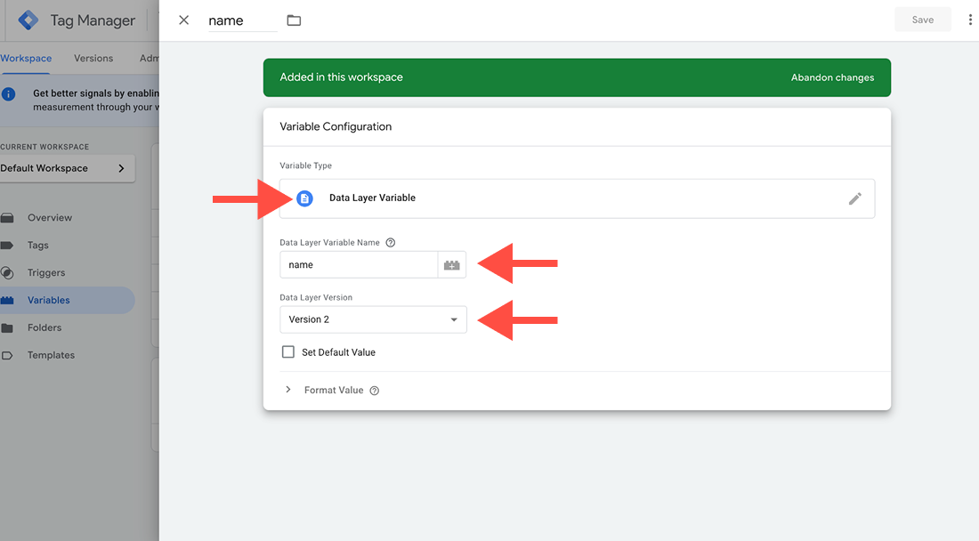Viewport: 979px width, 541px height.
Task: Open the Data Layer Version dropdown
Action: pyautogui.click(x=373, y=319)
